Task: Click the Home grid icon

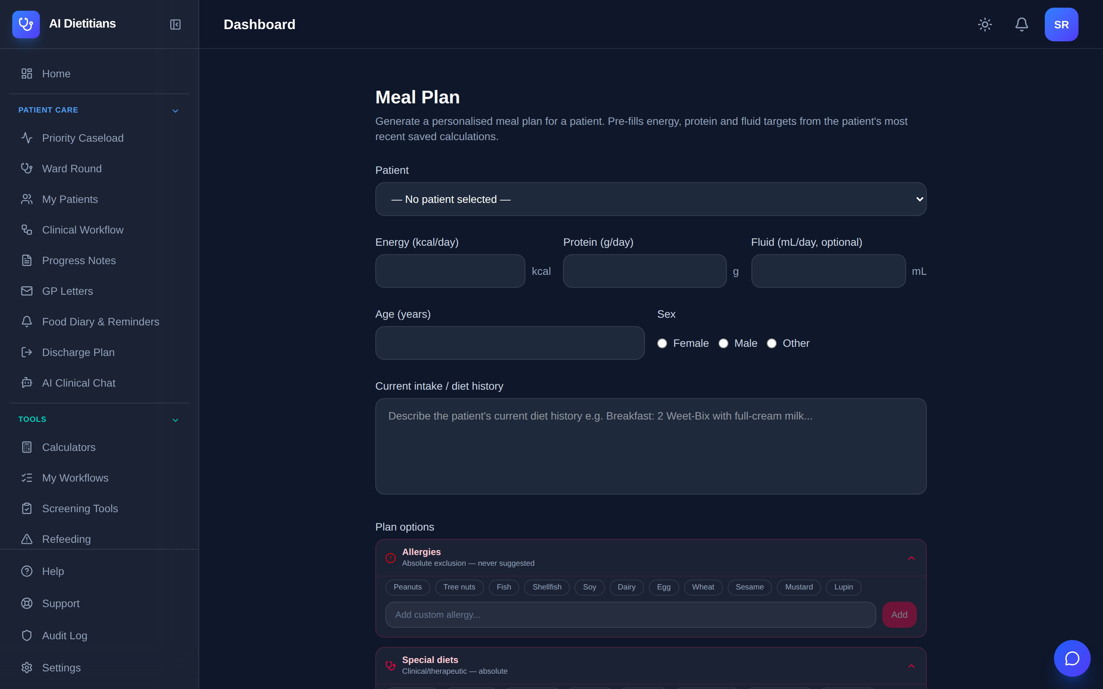Action: click(27, 74)
